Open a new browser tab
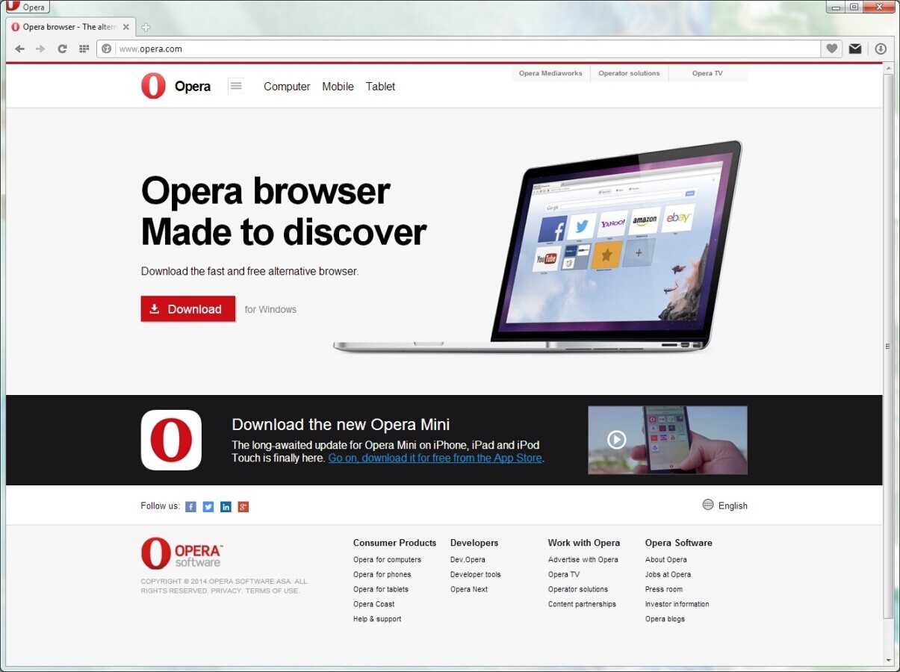 (146, 26)
